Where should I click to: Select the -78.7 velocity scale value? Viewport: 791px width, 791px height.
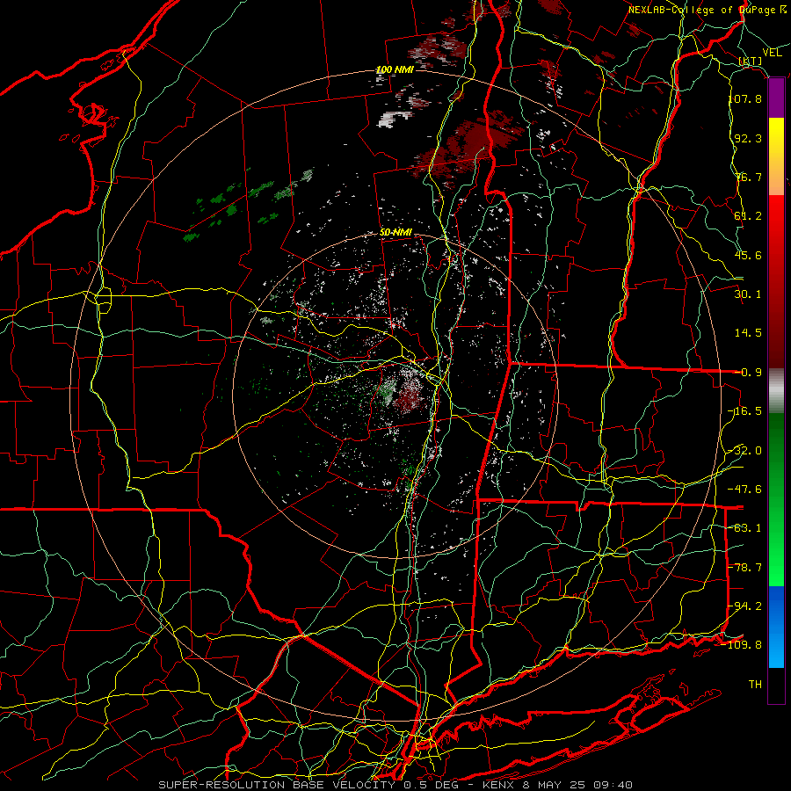click(745, 568)
